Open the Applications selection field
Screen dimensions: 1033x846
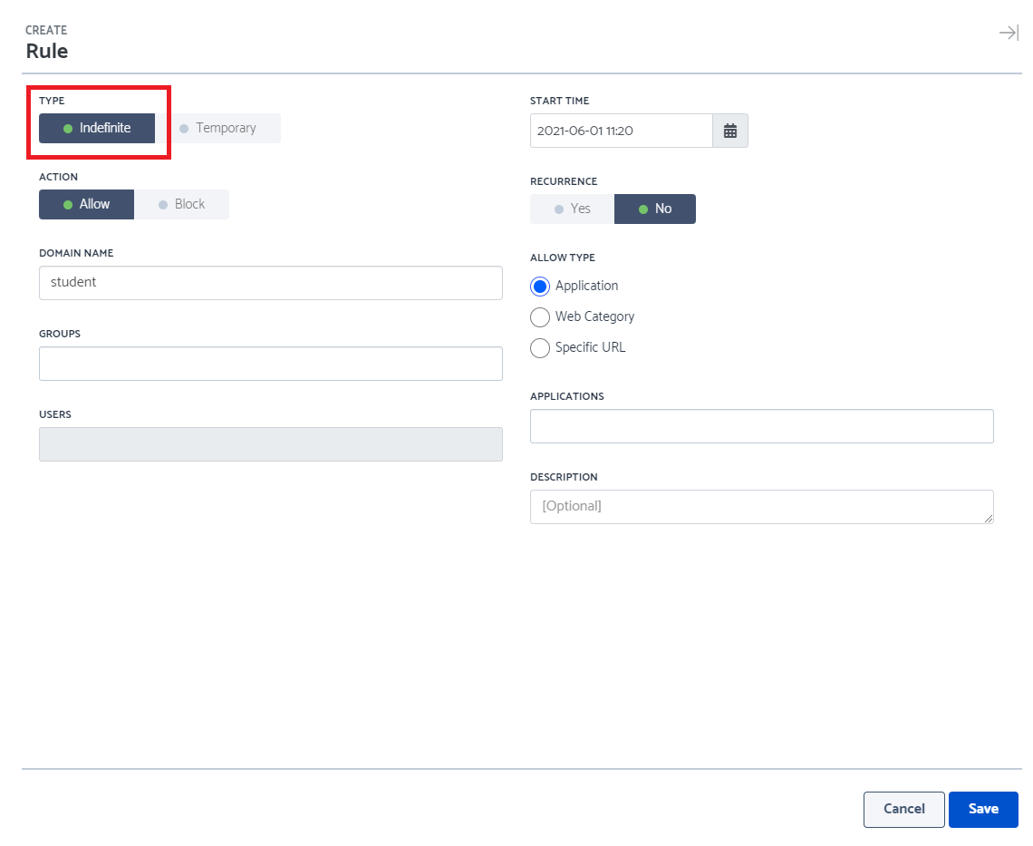pyautogui.click(x=761, y=426)
